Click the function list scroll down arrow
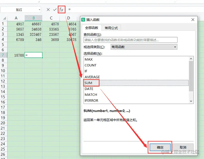The image size is (204, 159). 191,101
